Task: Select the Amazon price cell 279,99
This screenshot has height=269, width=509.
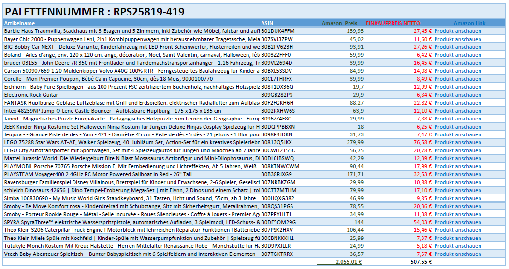Action: click(x=355, y=143)
